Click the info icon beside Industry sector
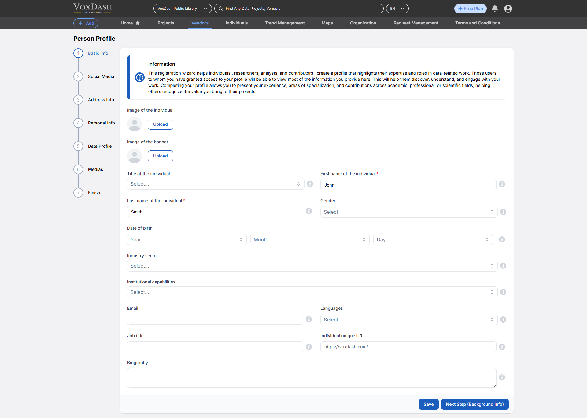The image size is (587, 418). [503, 266]
